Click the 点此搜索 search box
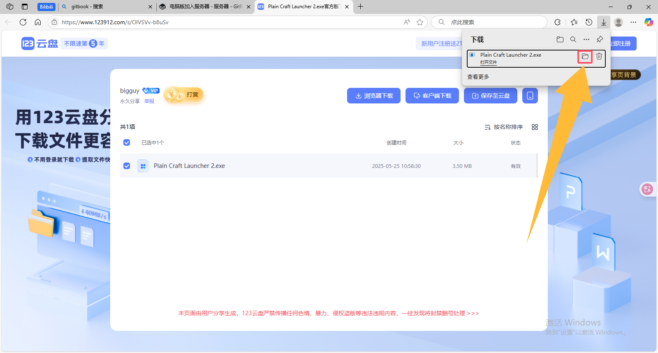The height and width of the screenshot is (353, 658). 489,22
